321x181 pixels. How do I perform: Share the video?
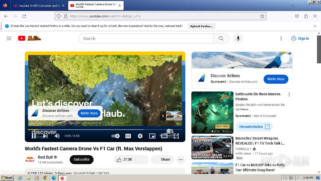tap(163, 159)
